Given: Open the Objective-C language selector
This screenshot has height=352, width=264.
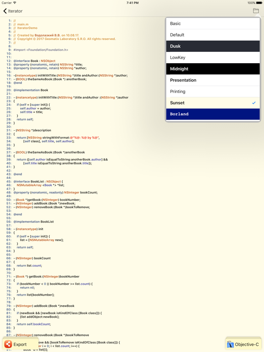Looking at the screenshot, I should 243,344.
